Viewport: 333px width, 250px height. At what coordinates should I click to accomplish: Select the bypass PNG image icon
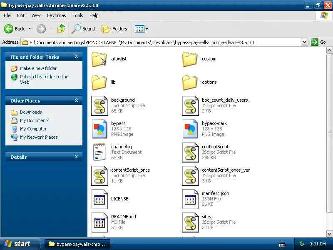(x=99, y=129)
